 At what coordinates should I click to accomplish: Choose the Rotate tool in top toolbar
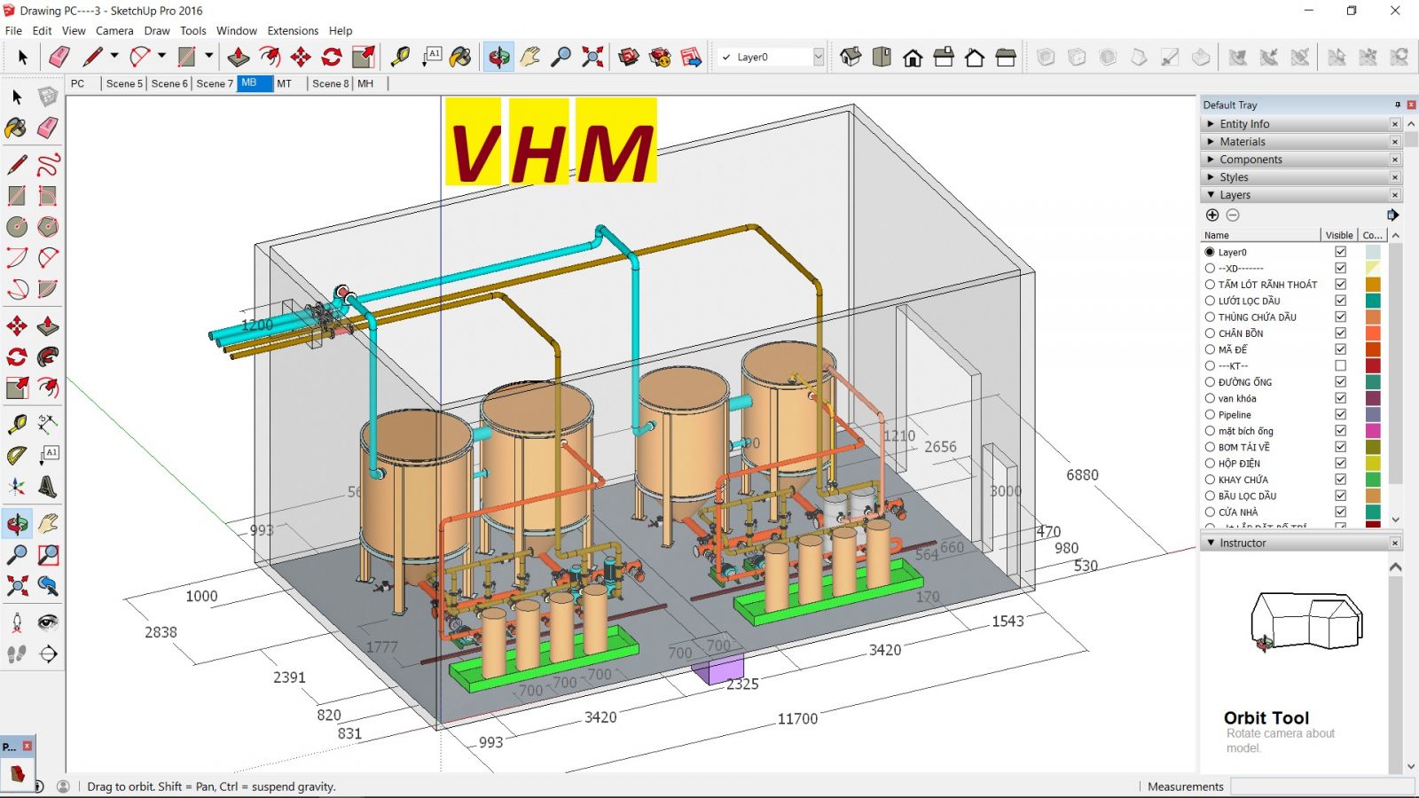click(x=332, y=57)
